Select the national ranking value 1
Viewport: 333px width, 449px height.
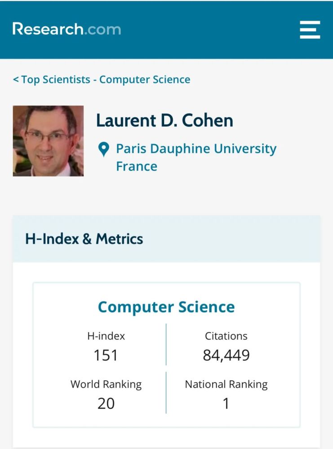pyautogui.click(x=226, y=404)
